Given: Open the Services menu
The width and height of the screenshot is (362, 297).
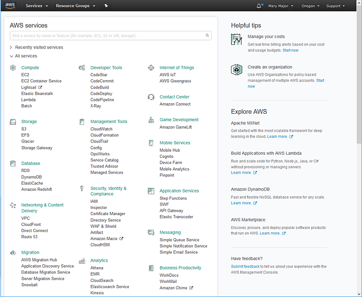Looking at the screenshot, I should [37, 6].
